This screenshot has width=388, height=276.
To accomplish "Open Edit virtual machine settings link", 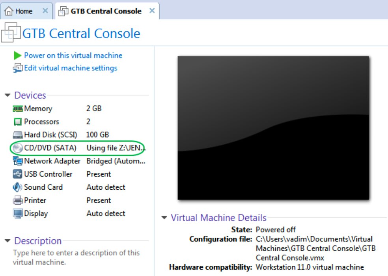I will pyautogui.click(x=71, y=68).
